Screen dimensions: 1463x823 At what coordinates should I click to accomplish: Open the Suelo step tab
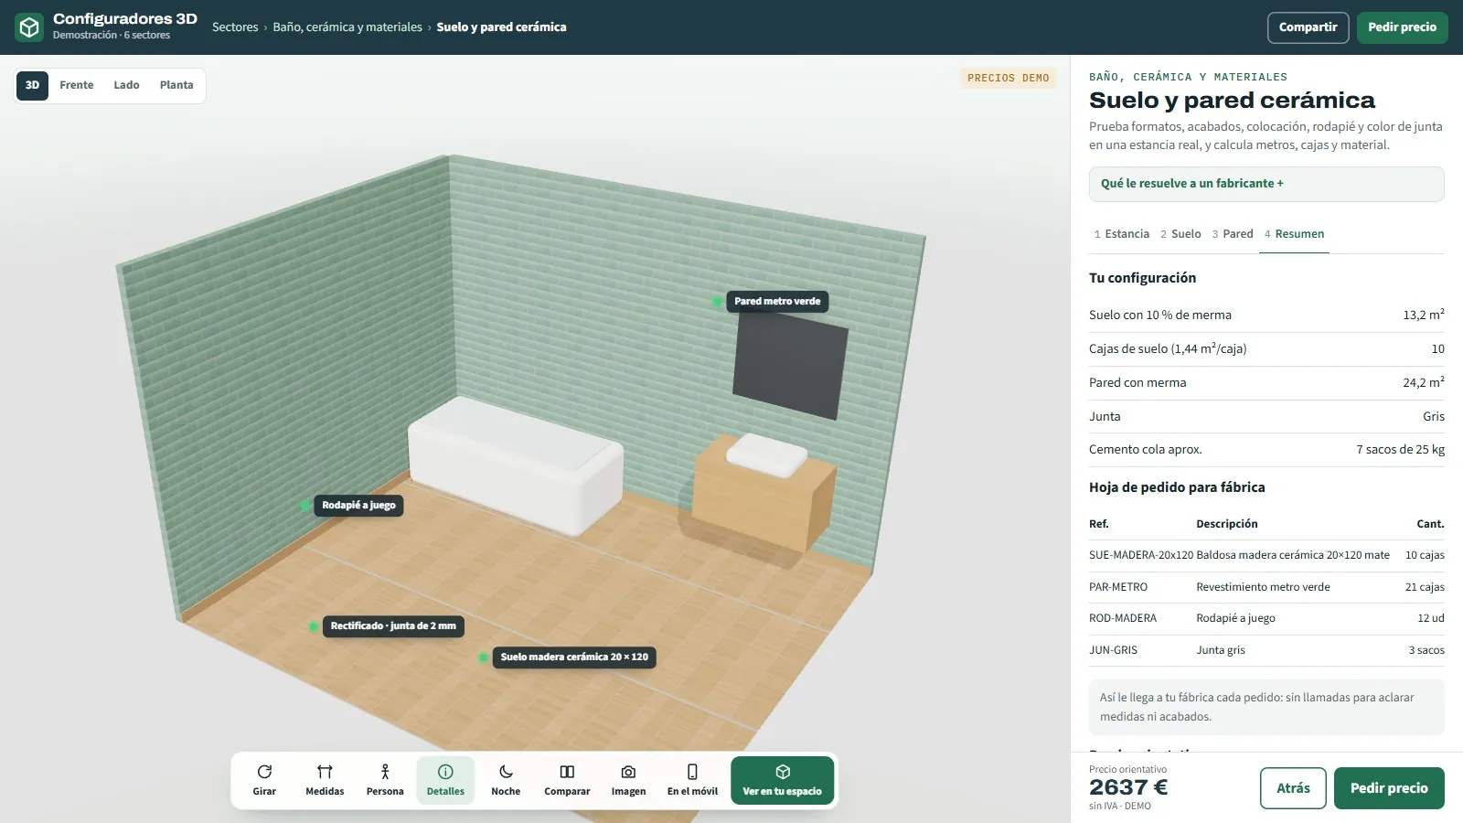point(1180,234)
